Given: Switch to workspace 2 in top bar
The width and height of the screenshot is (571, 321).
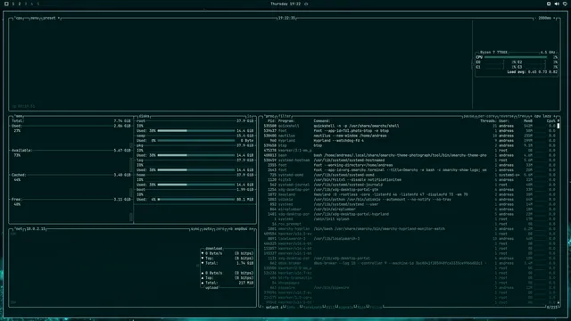Looking at the screenshot, I should pos(20,4).
